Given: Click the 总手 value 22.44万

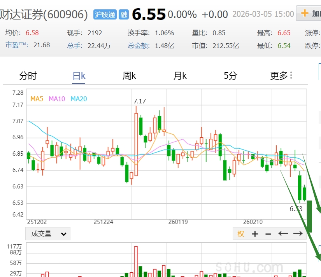Looking at the screenshot, I should point(99,46).
